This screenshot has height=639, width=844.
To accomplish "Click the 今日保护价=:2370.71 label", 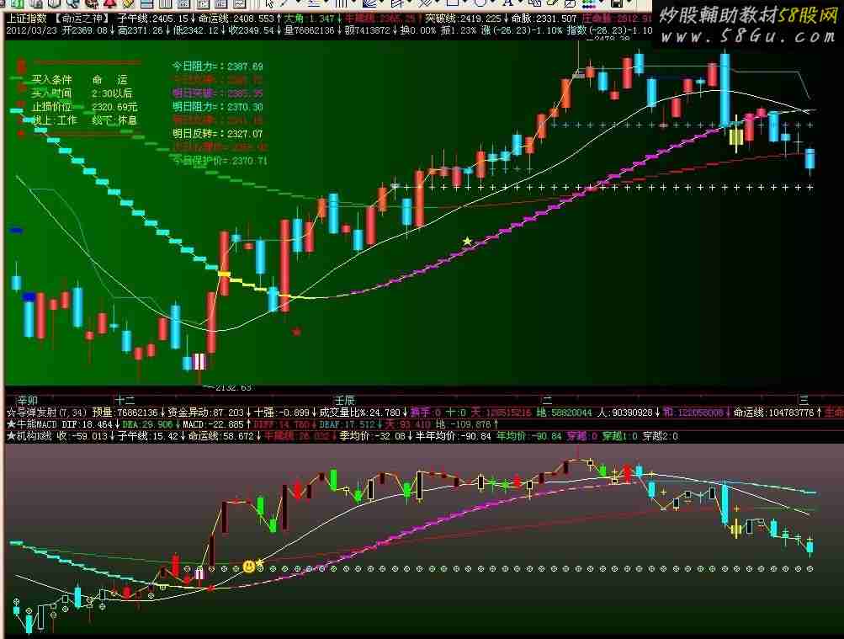I will (220, 161).
